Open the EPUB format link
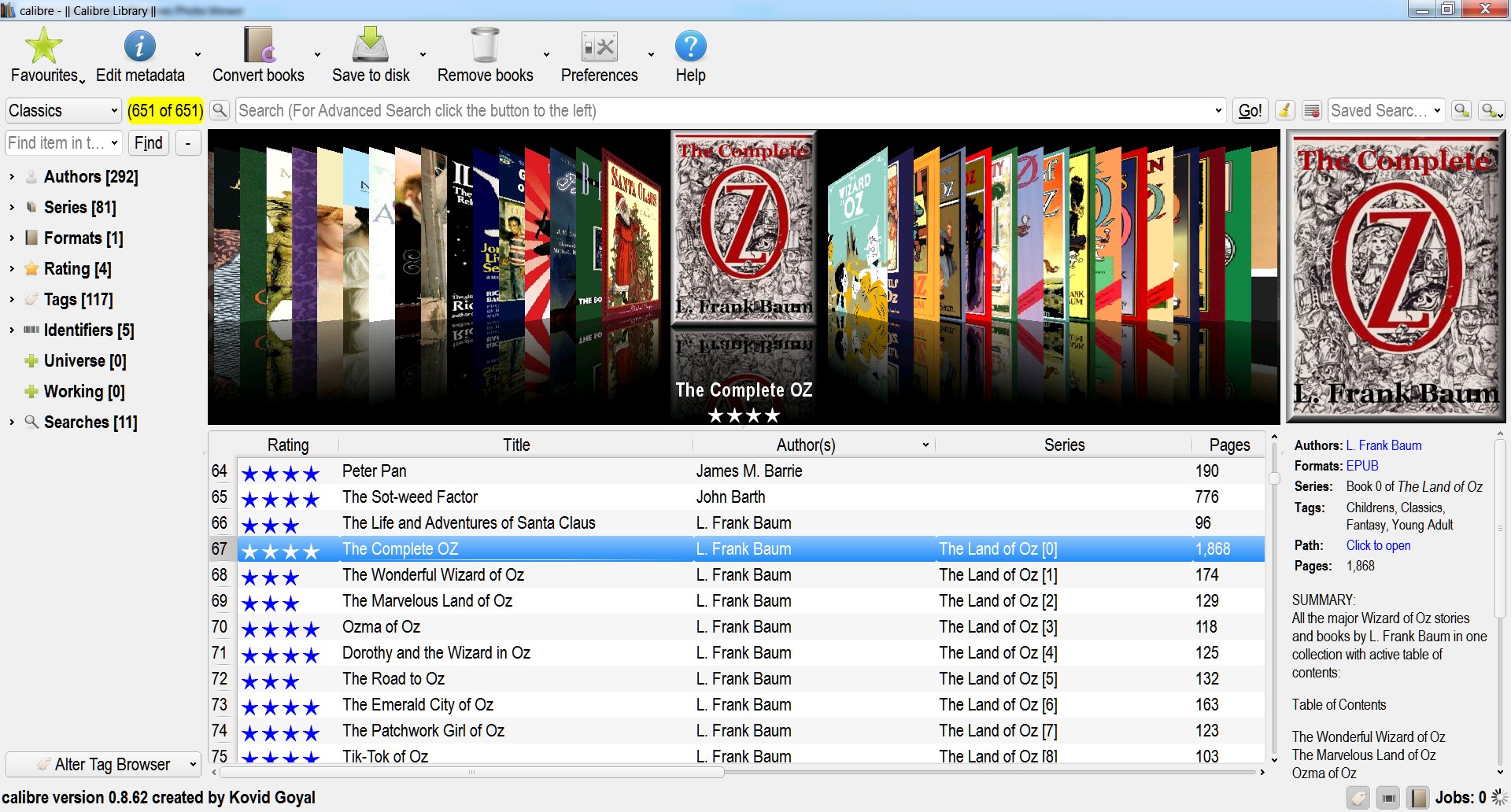Viewport: 1511px width, 812px height. coord(1362,466)
